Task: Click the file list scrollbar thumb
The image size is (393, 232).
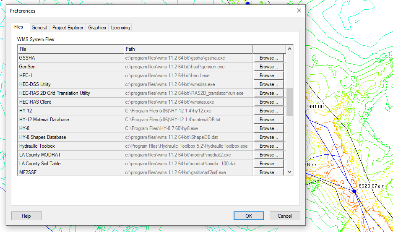Action: 289,102
